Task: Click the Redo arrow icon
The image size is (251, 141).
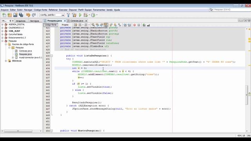Action: pos(34,15)
